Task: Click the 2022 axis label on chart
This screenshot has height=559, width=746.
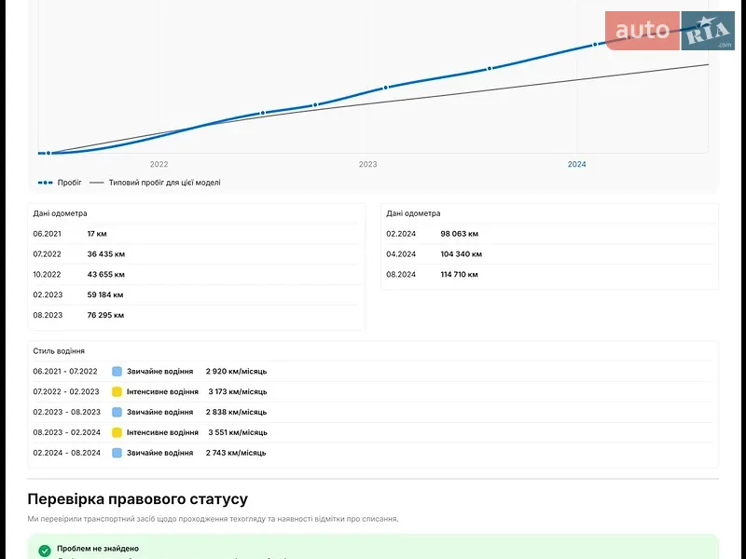Action: click(x=159, y=164)
